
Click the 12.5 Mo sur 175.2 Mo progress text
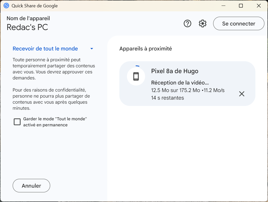coord(176,90)
